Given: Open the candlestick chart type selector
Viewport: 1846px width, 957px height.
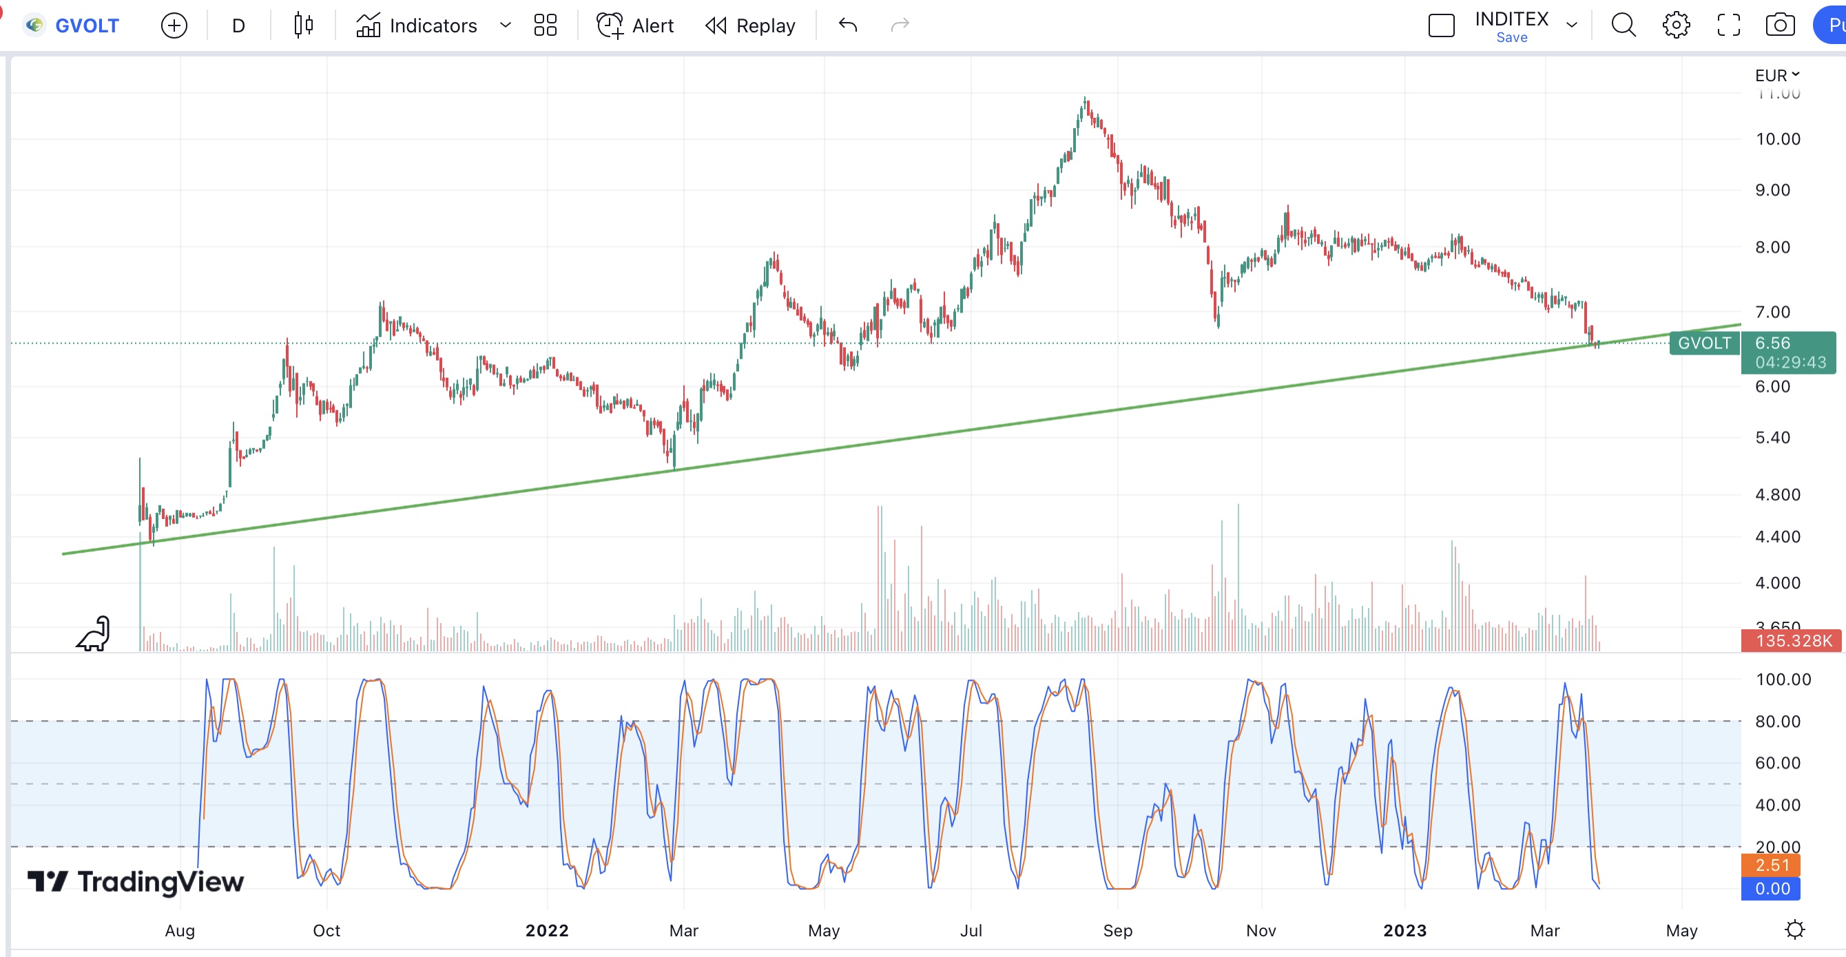Looking at the screenshot, I should (x=303, y=25).
